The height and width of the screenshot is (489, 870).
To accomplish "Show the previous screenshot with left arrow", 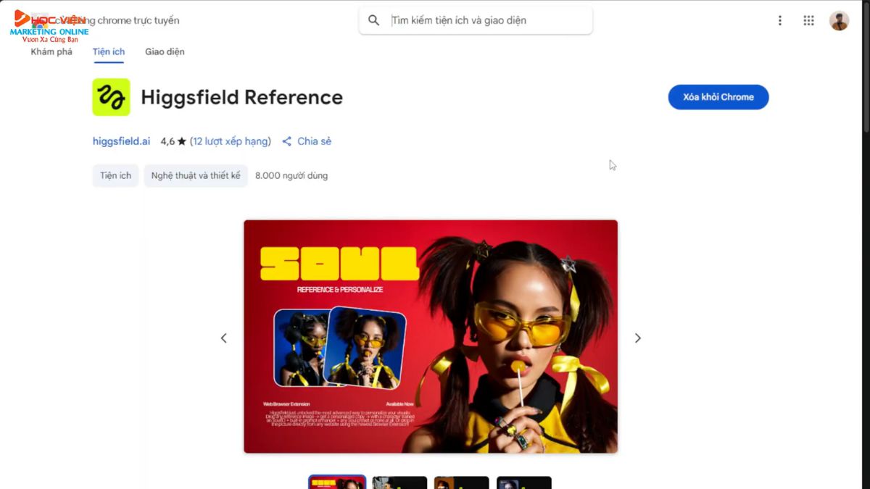I will click(223, 338).
